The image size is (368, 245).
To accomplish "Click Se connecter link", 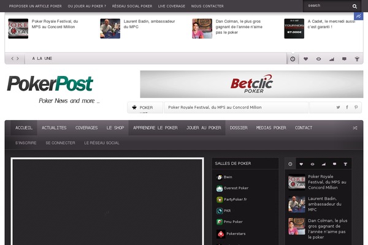I will 60,143.
